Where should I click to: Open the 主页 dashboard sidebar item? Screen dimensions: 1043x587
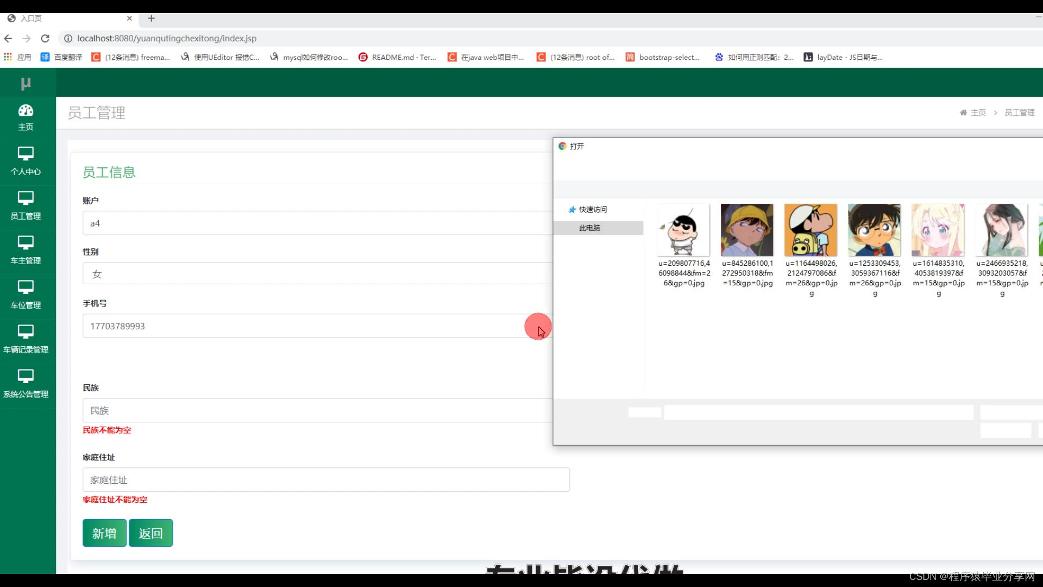tap(26, 118)
